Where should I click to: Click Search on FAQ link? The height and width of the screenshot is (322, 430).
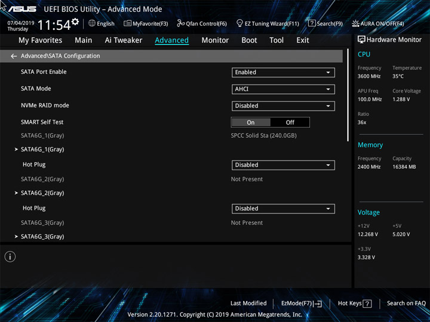[x=406, y=303]
